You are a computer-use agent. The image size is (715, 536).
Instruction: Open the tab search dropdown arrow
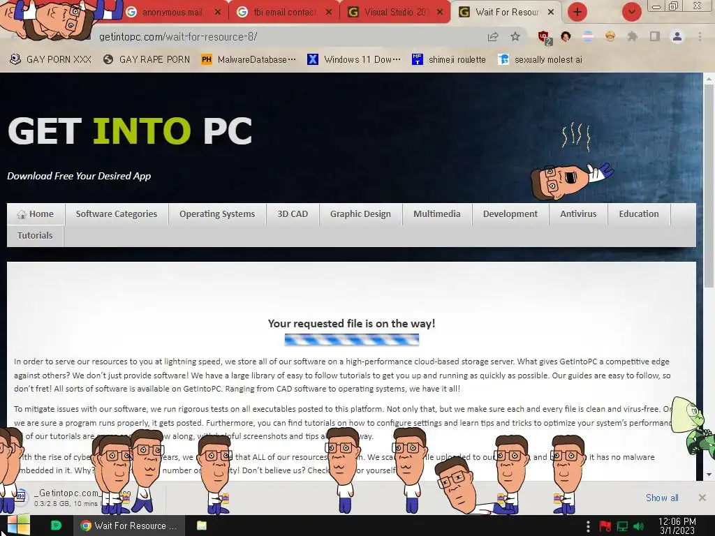(631, 12)
